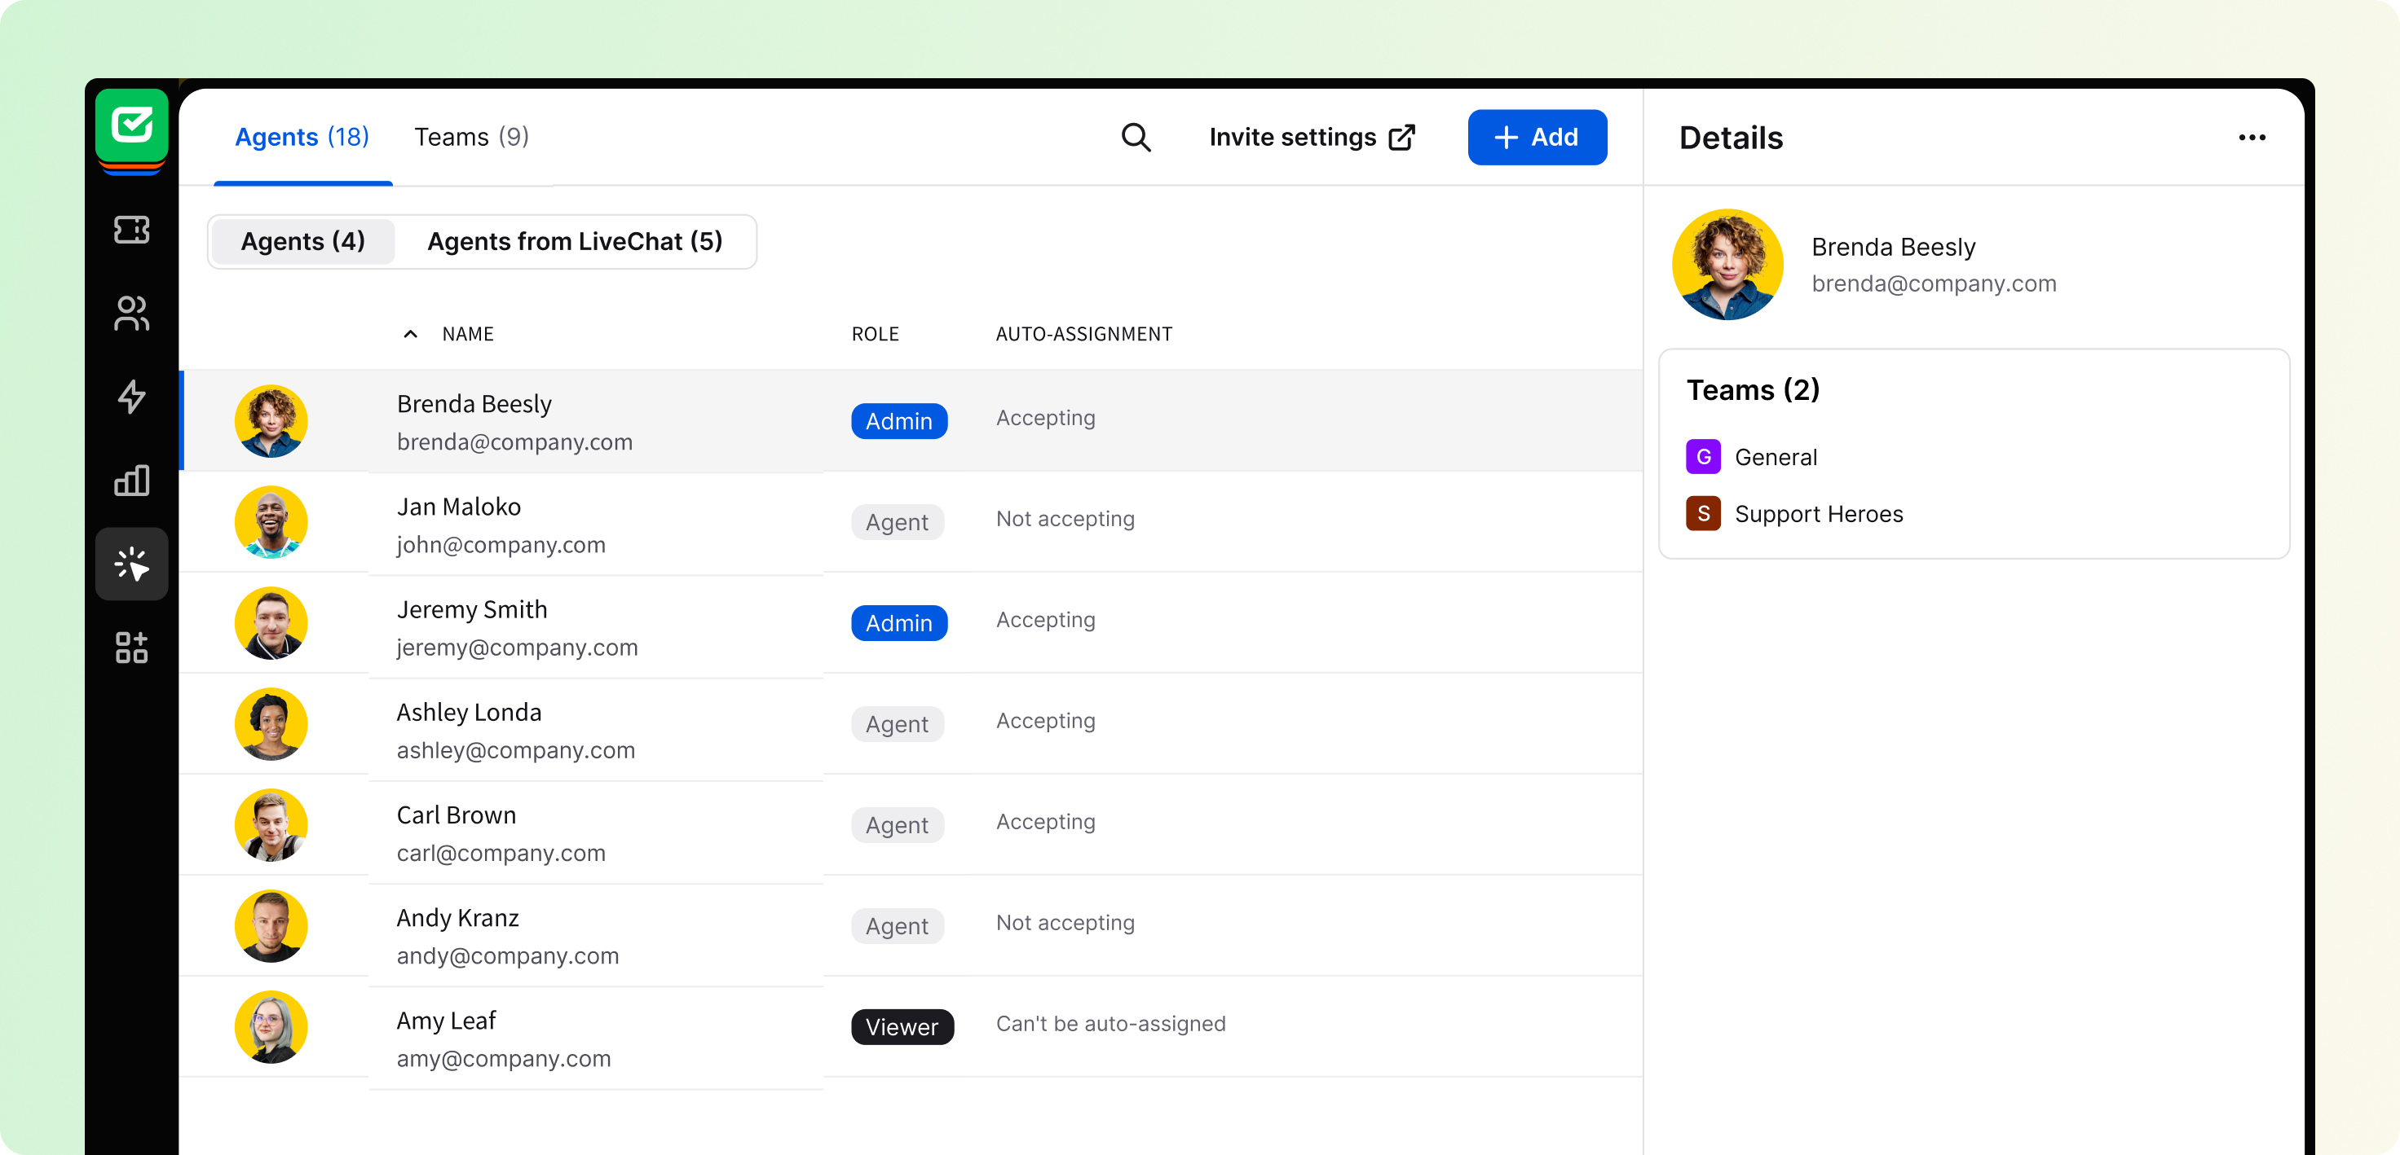The height and width of the screenshot is (1155, 2400).
Task: Click the blue Add button
Action: point(1537,138)
